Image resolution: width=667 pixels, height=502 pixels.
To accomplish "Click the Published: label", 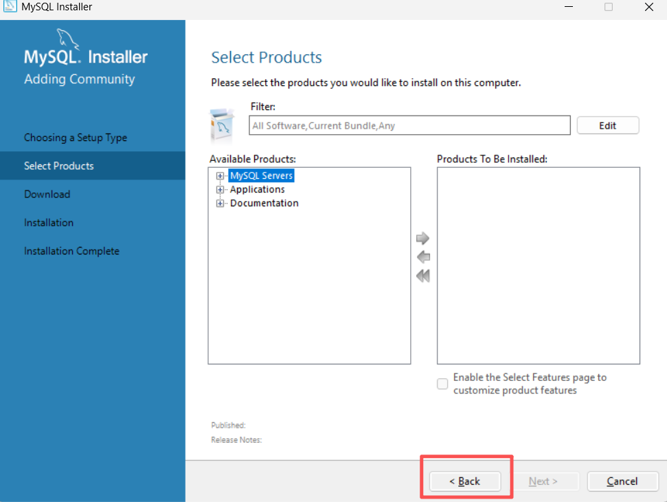I will pyautogui.click(x=229, y=426).
